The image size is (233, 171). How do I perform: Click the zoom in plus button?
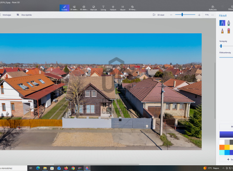tap(199, 15)
